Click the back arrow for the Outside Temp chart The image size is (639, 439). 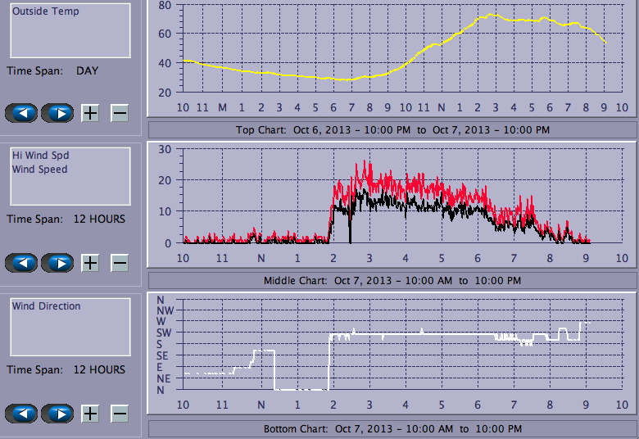click(x=21, y=113)
